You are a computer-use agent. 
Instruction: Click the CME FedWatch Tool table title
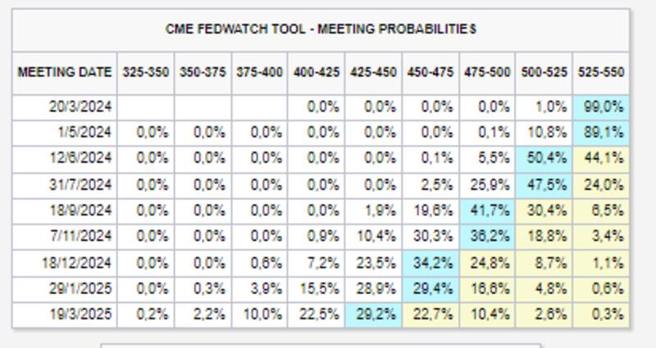point(321,29)
